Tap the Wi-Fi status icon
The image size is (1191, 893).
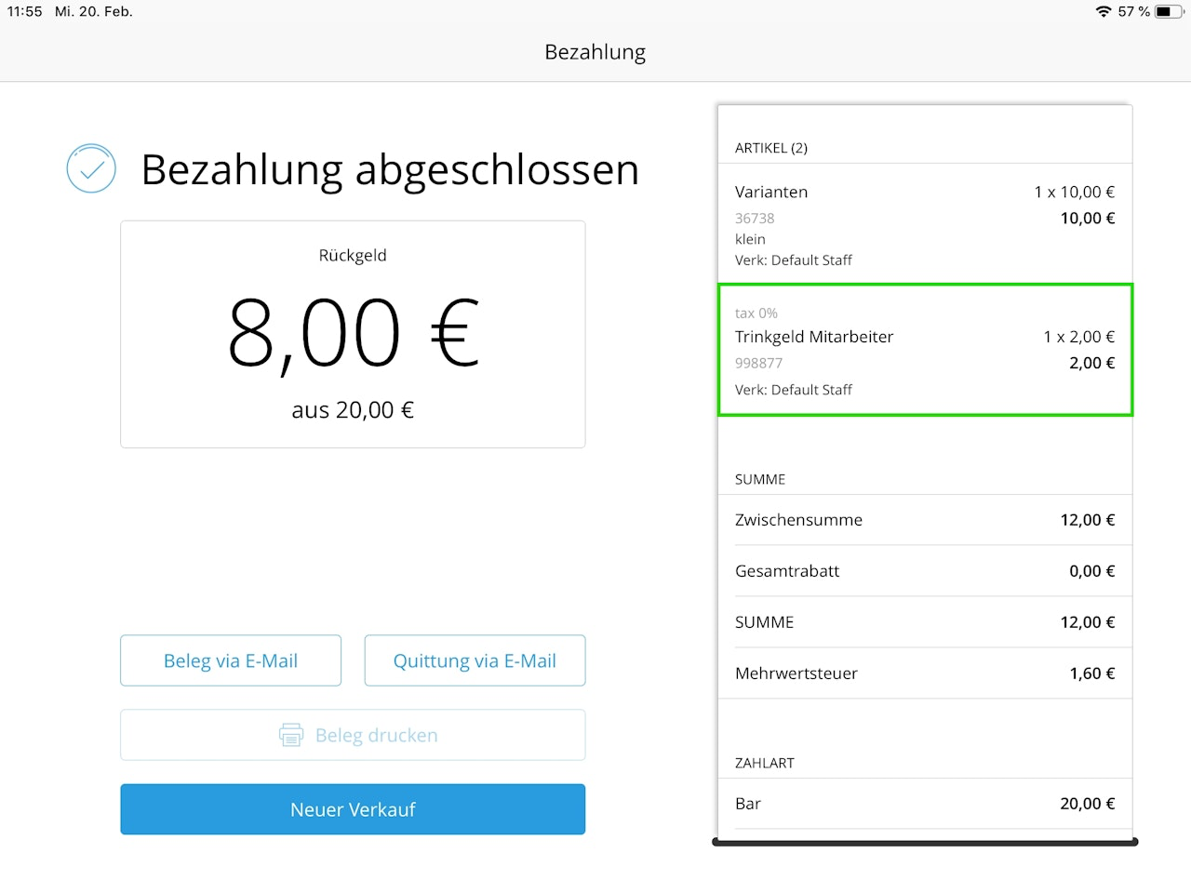1104,11
